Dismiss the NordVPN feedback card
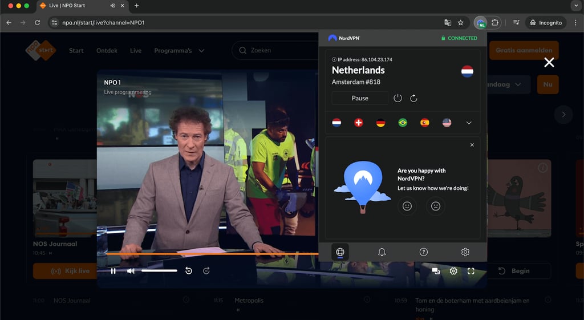The image size is (584, 320). tap(472, 145)
